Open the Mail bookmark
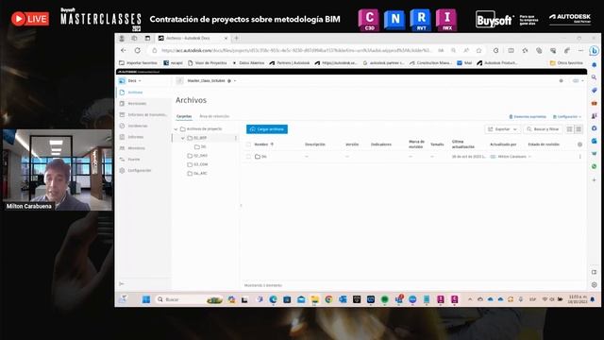The image size is (604, 340). pos(464,63)
